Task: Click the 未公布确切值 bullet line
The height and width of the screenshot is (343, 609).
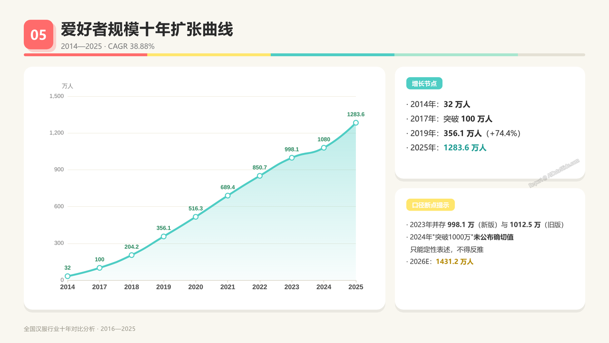Action: (460, 237)
